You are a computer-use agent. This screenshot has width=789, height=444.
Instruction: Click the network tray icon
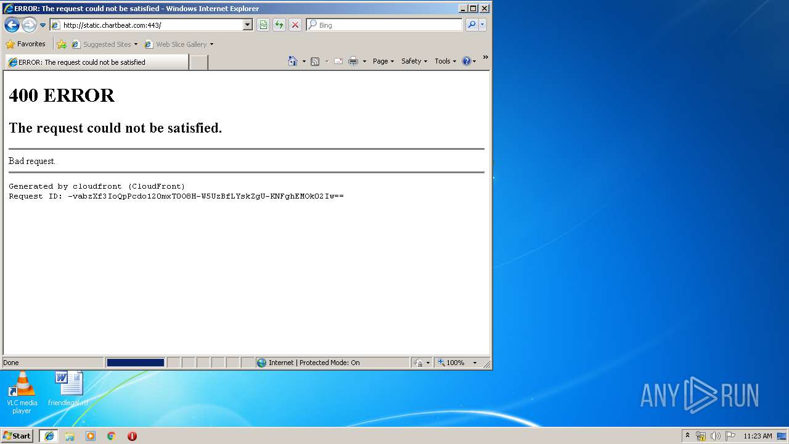[701, 436]
